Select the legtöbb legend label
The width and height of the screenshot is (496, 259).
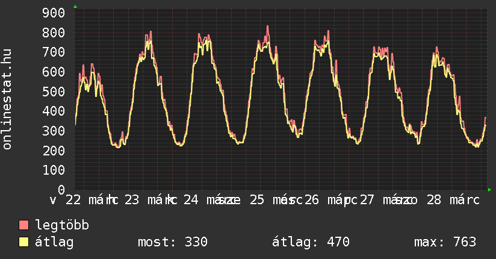click(63, 225)
